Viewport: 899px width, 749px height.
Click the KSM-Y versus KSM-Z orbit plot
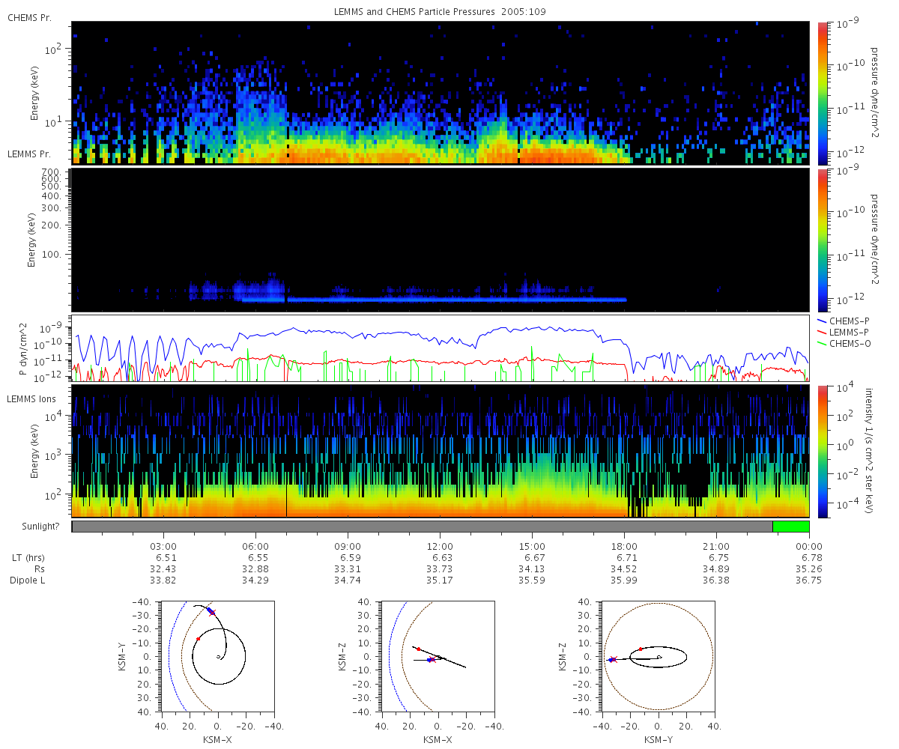pyautogui.click(x=658, y=655)
